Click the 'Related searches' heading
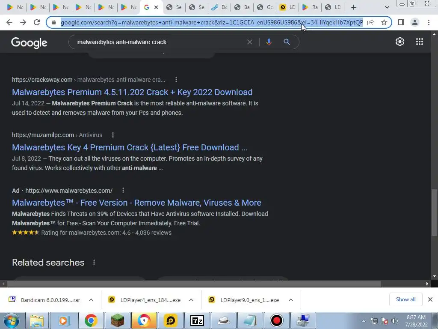The height and width of the screenshot is (329, 438). coord(48,263)
